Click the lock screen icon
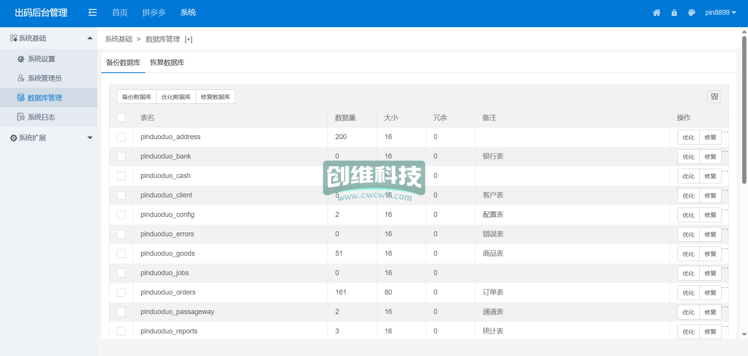The image size is (748, 356). 674,13
